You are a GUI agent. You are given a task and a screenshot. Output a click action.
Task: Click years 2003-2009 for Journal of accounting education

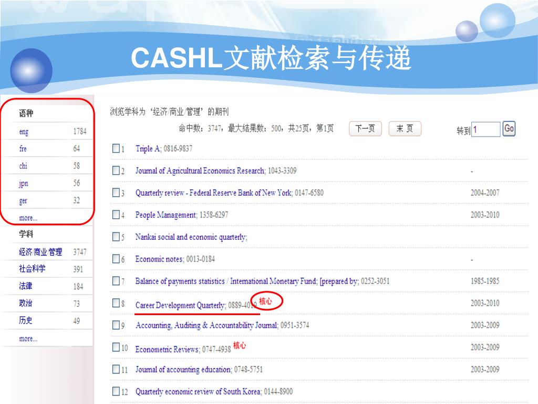point(485,369)
